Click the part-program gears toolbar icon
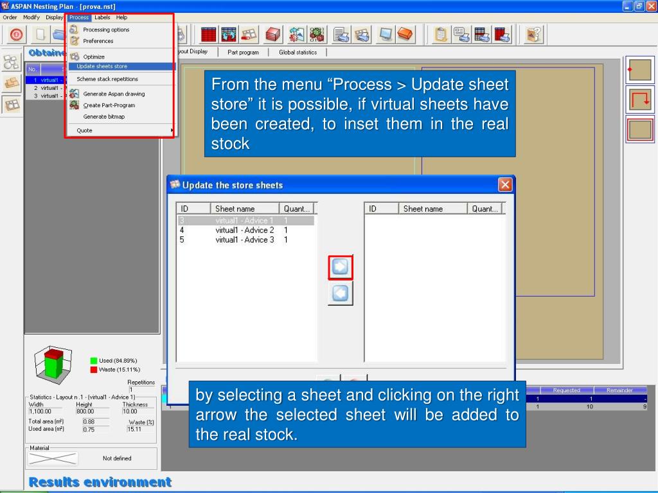Viewport: 658px width, 493px height. (317, 35)
